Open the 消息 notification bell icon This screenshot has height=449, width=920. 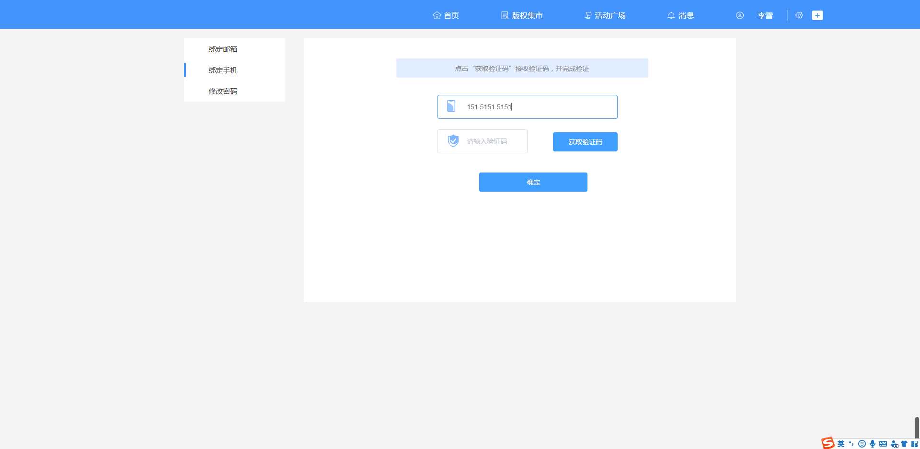pyautogui.click(x=671, y=15)
